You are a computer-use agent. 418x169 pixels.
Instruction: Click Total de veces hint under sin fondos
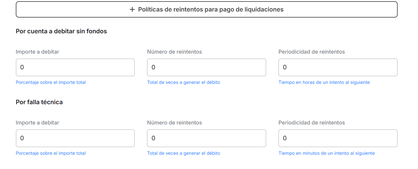pyautogui.click(x=184, y=82)
